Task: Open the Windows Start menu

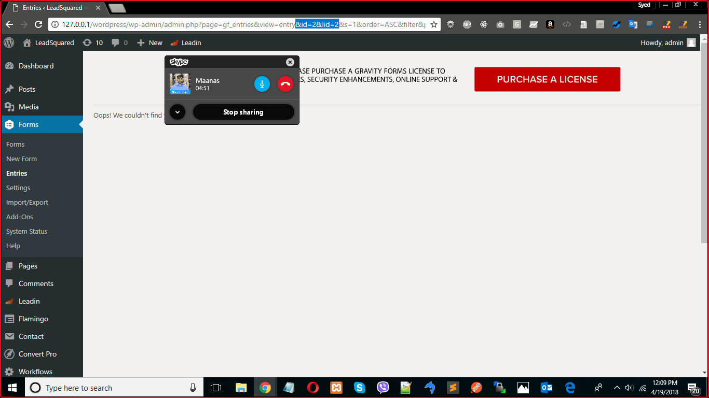Action: pos(12,388)
